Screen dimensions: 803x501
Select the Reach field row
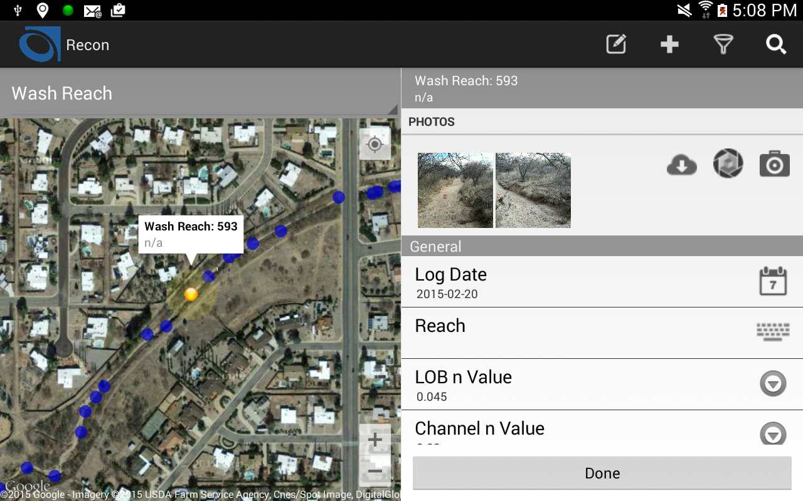(x=602, y=333)
